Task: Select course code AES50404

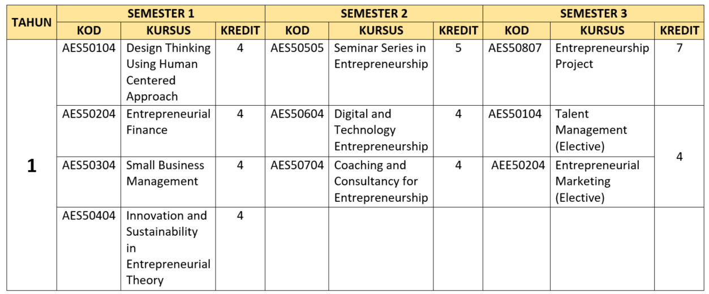Action: pos(89,216)
